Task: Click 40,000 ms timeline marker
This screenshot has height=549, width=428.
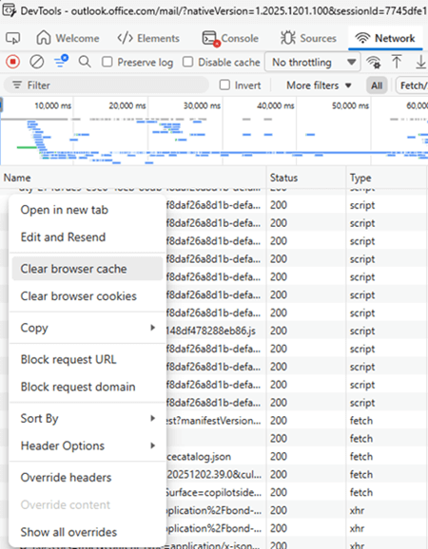Action: (x=276, y=105)
